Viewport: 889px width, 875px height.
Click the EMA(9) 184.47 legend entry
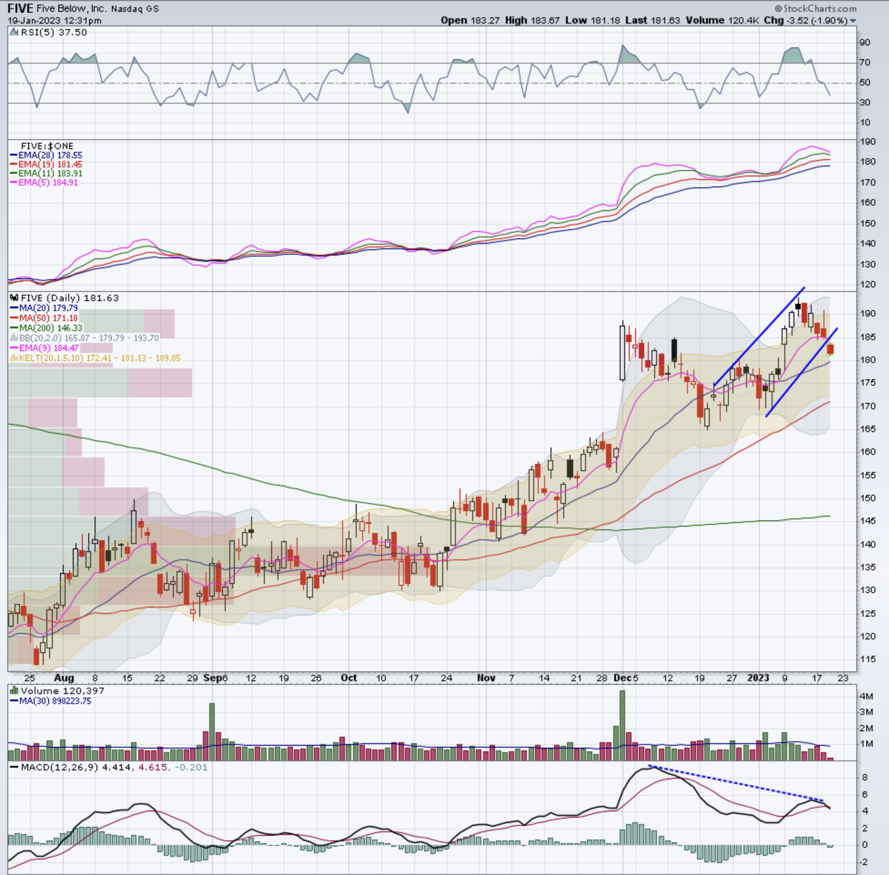point(44,348)
